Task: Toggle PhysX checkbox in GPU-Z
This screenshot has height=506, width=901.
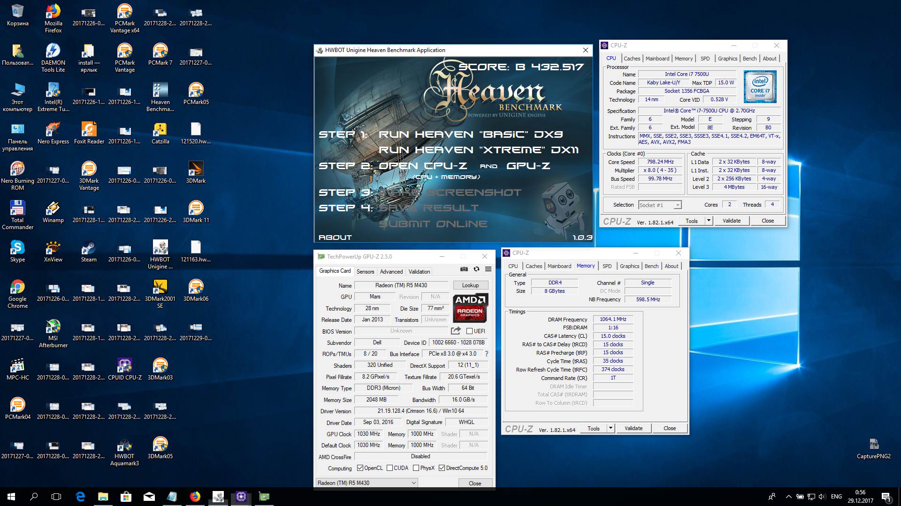Action: click(x=416, y=468)
